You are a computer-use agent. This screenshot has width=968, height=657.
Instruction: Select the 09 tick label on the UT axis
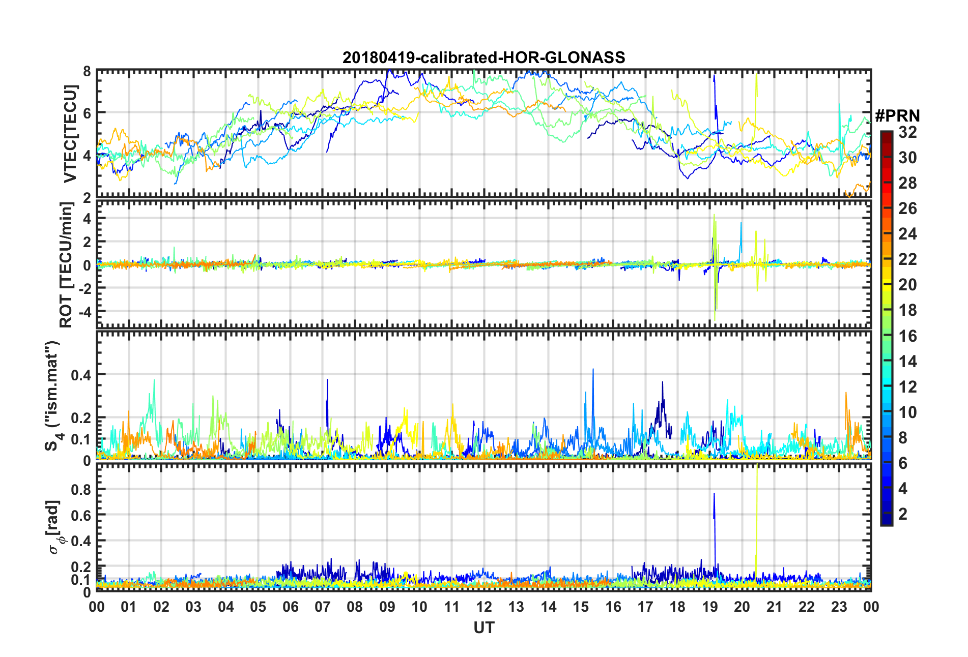(387, 607)
